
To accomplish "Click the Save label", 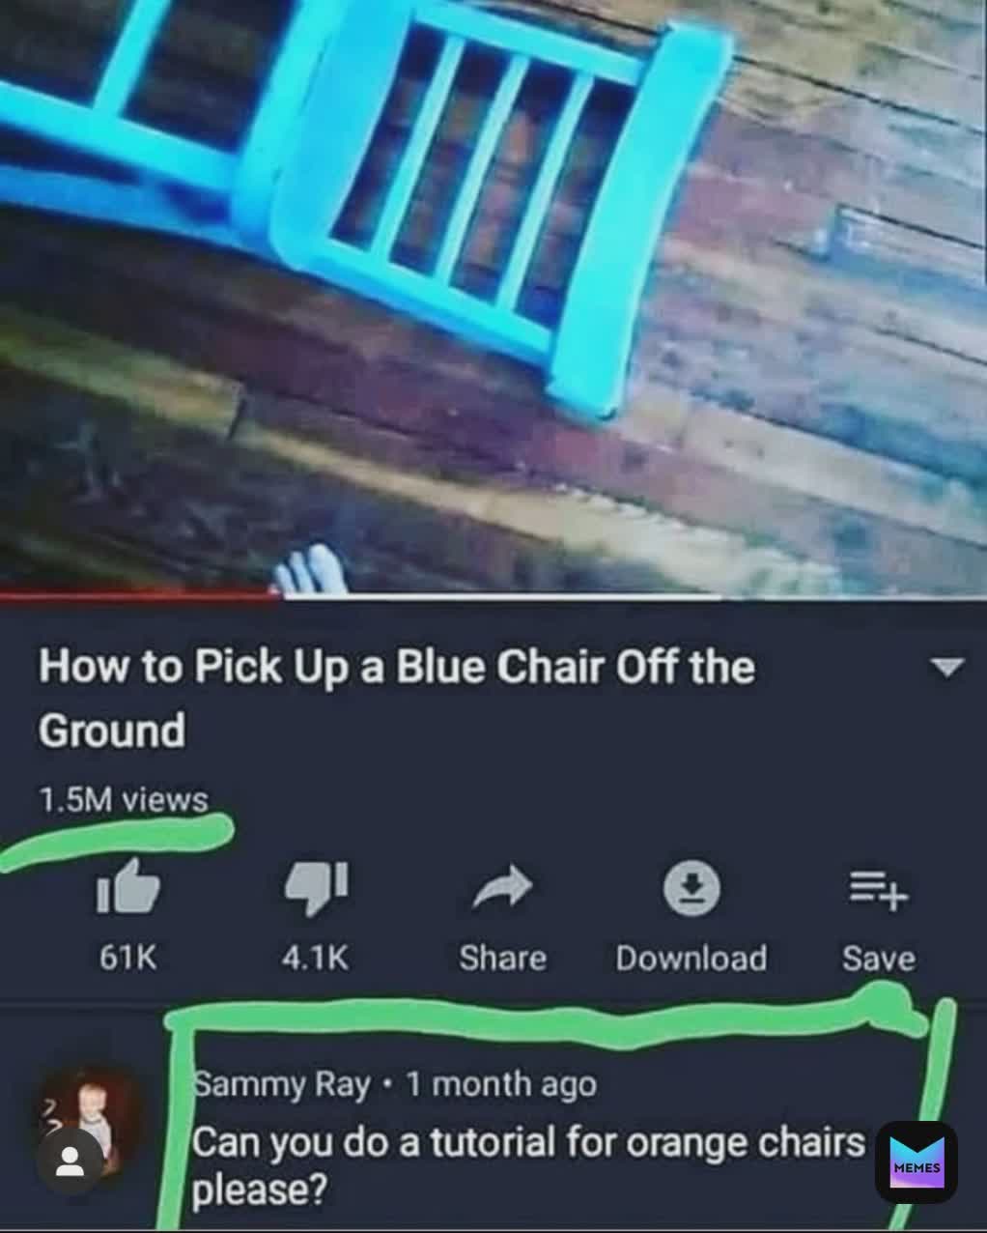I will 878,958.
